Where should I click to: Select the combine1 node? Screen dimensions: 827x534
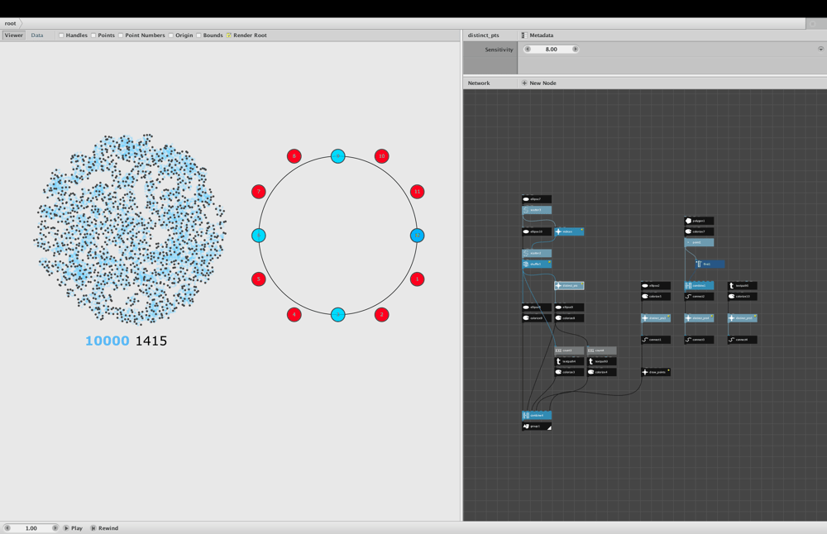tap(699, 286)
